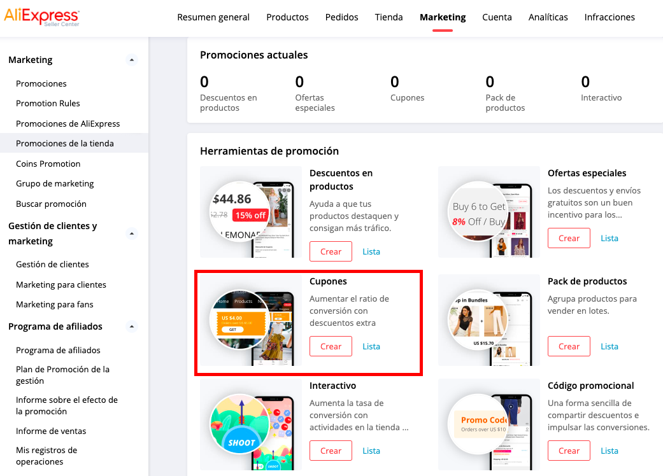The height and width of the screenshot is (476, 663).
Task: Collapse the Marketing sidebar section
Action: click(132, 60)
